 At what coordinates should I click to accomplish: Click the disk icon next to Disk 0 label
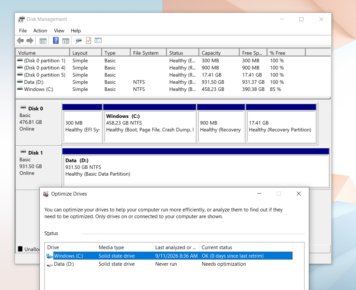click(x=23, y=108)
